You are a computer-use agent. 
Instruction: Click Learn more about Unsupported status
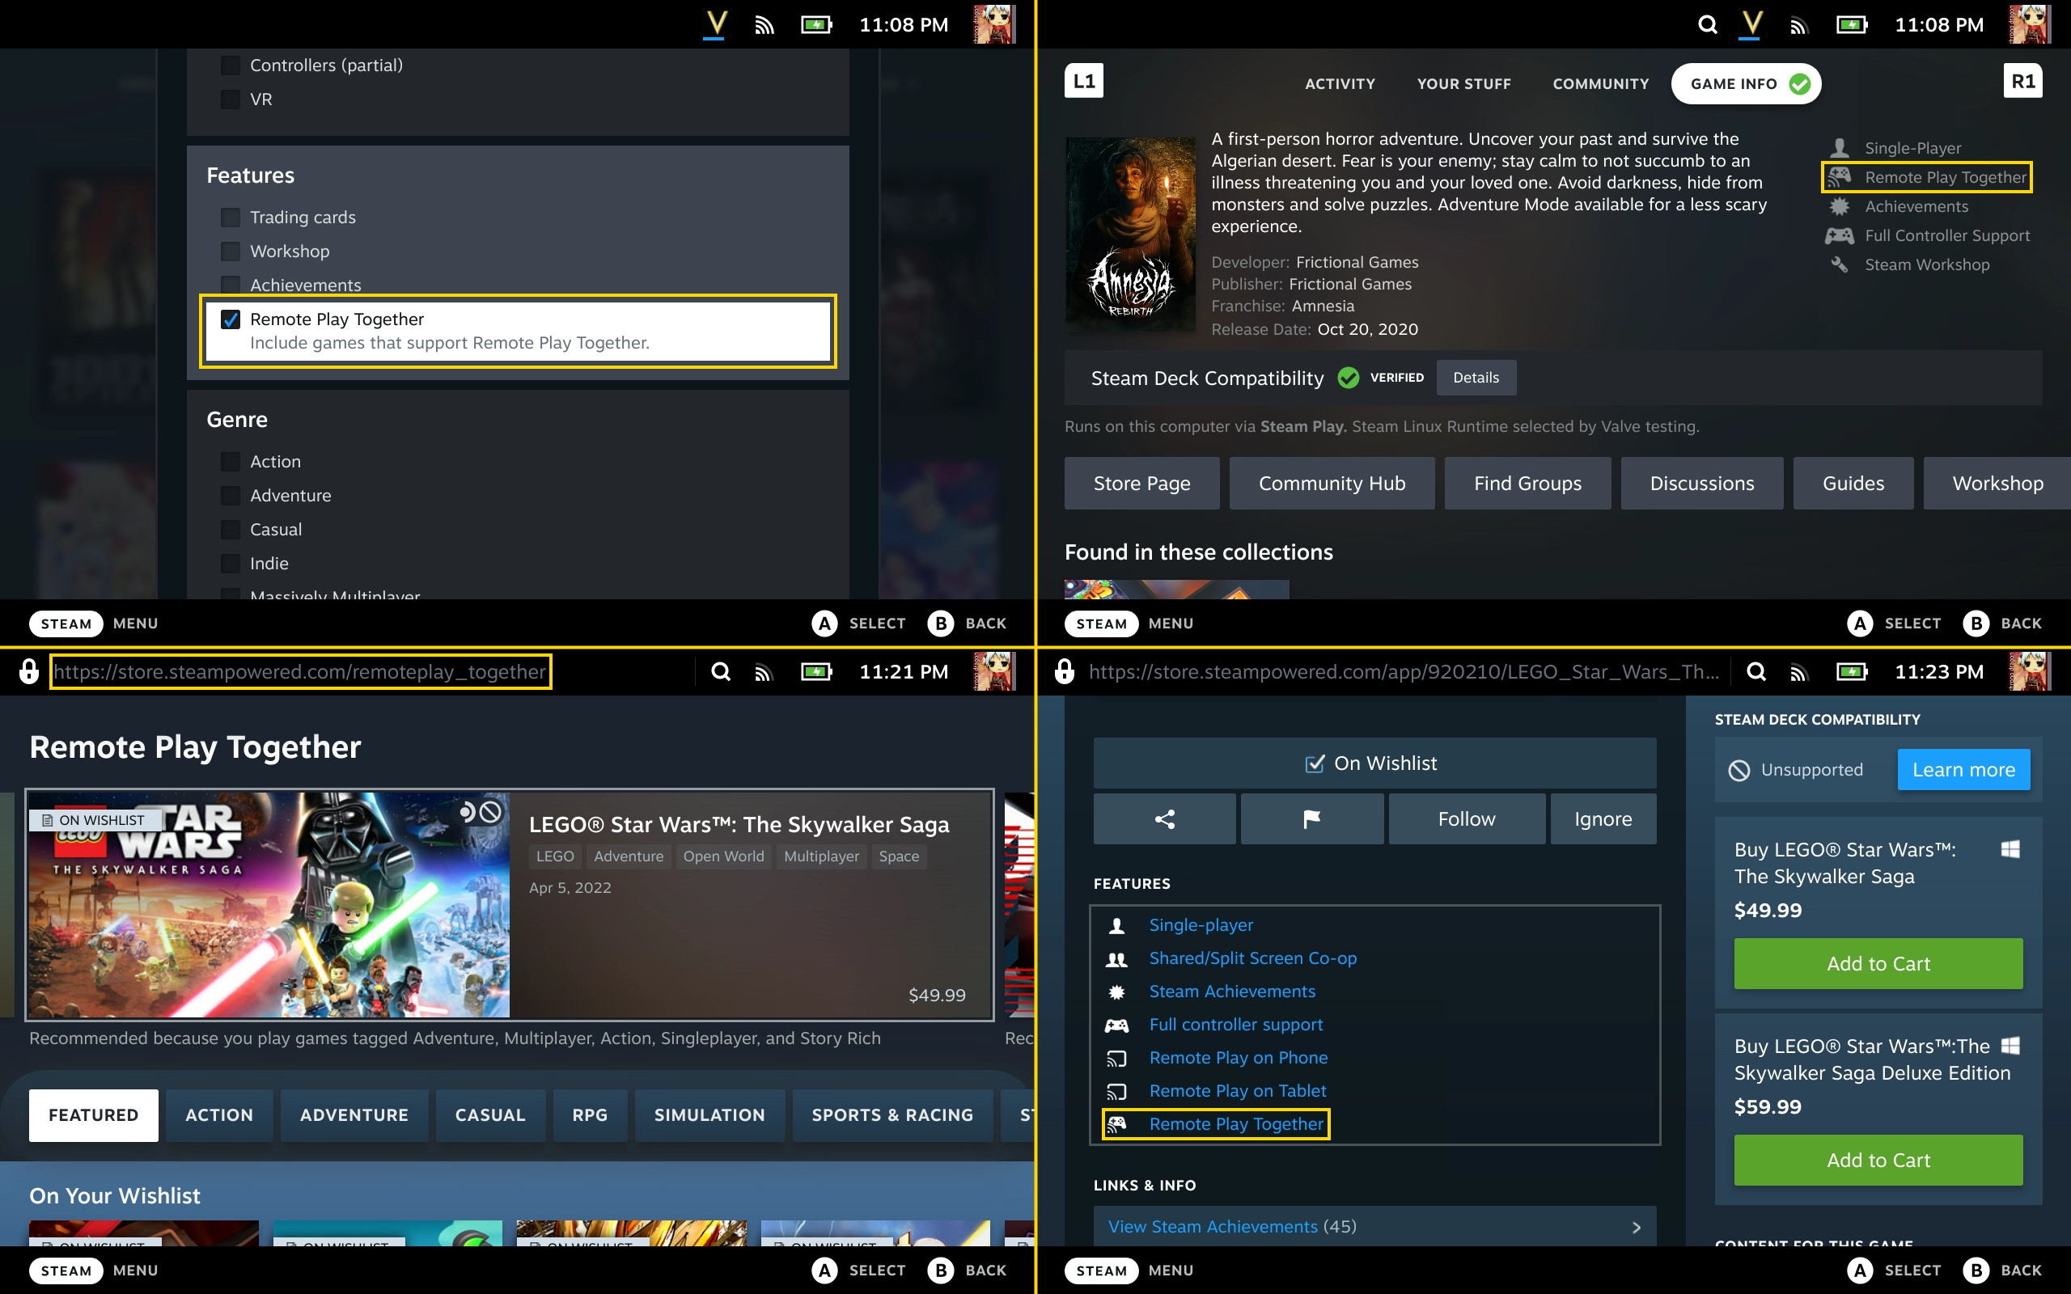tap(1963, 769)
